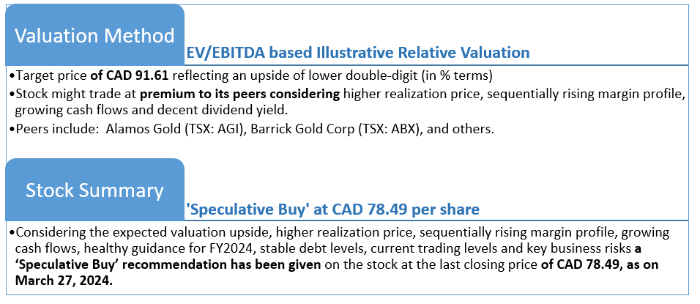
Task: Click the bold 'of CAD 78.49, as on' text
Action: coord(600,264)
